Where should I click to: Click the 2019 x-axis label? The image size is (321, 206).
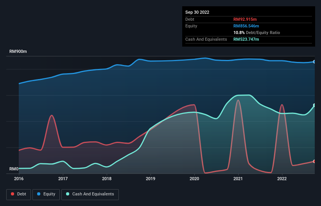(151, 179)
